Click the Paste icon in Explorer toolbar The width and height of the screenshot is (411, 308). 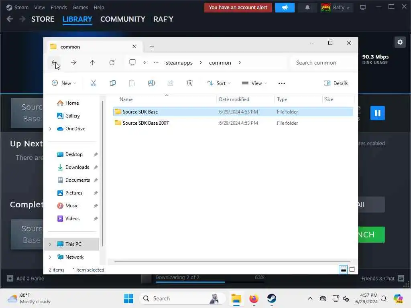[x=132, y=83]
